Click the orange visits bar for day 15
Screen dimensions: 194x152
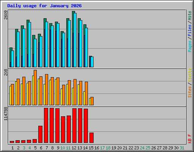(x=92, y=101)
